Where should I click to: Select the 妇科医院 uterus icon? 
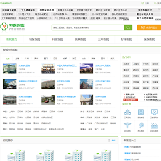click(127, 125)
